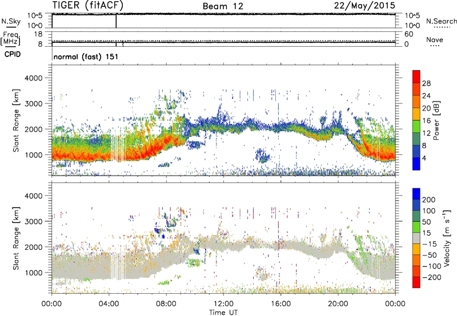Image resolution: width=457 pixels, height=316 pixels.
Task: Click the N.Sky legend label
Action: click(11, 21)
